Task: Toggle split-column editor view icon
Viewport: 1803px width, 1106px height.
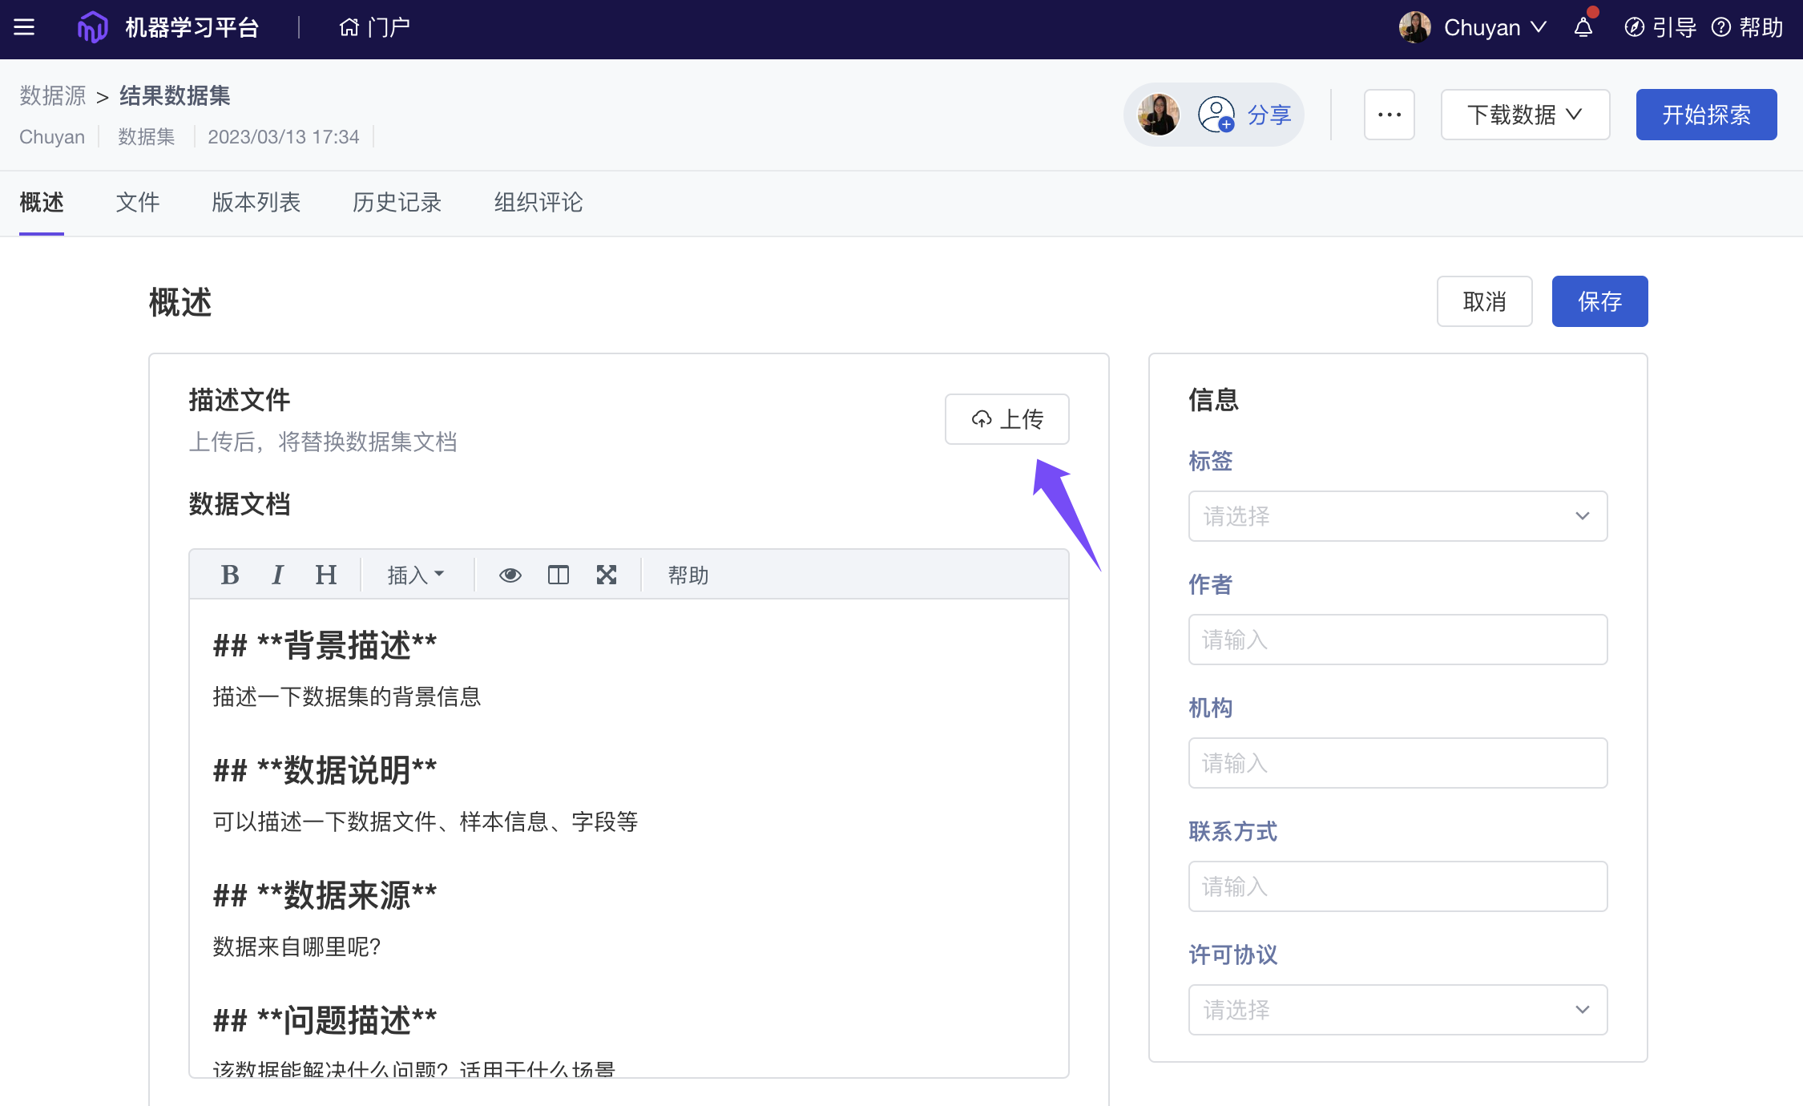Action: 558,575
